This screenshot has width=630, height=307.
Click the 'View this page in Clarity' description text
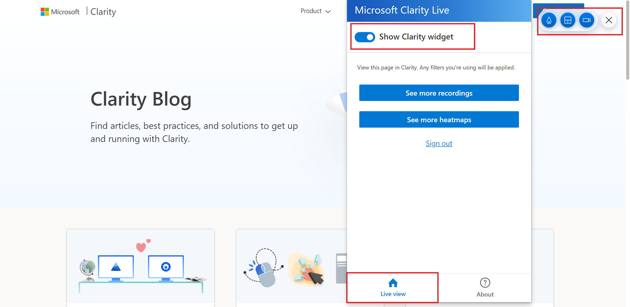[436, 67]
